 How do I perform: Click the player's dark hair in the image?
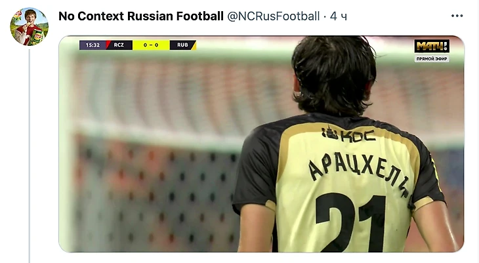333,73
